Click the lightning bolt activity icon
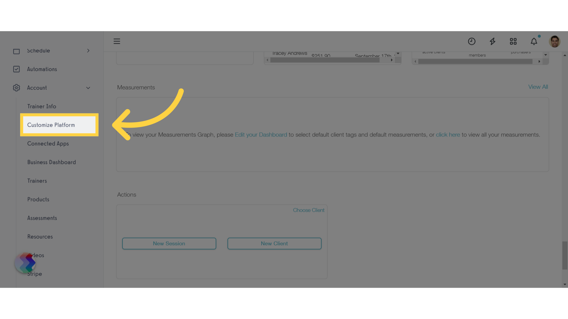This screenshot has width=568, height=319. coord(493,41)
